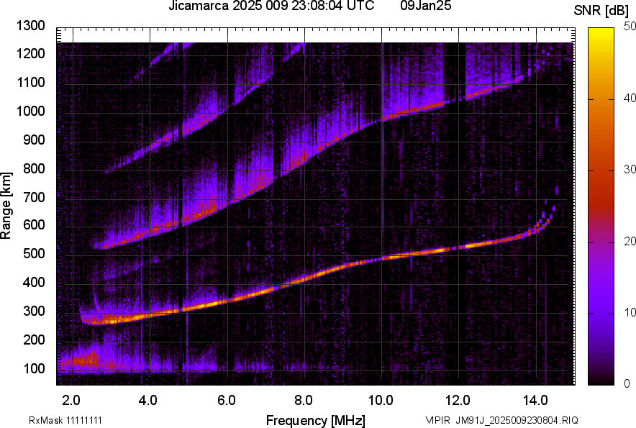Screen dimensions: 636x428
Task: Click the range tick label '1100'
Action: 30,82
